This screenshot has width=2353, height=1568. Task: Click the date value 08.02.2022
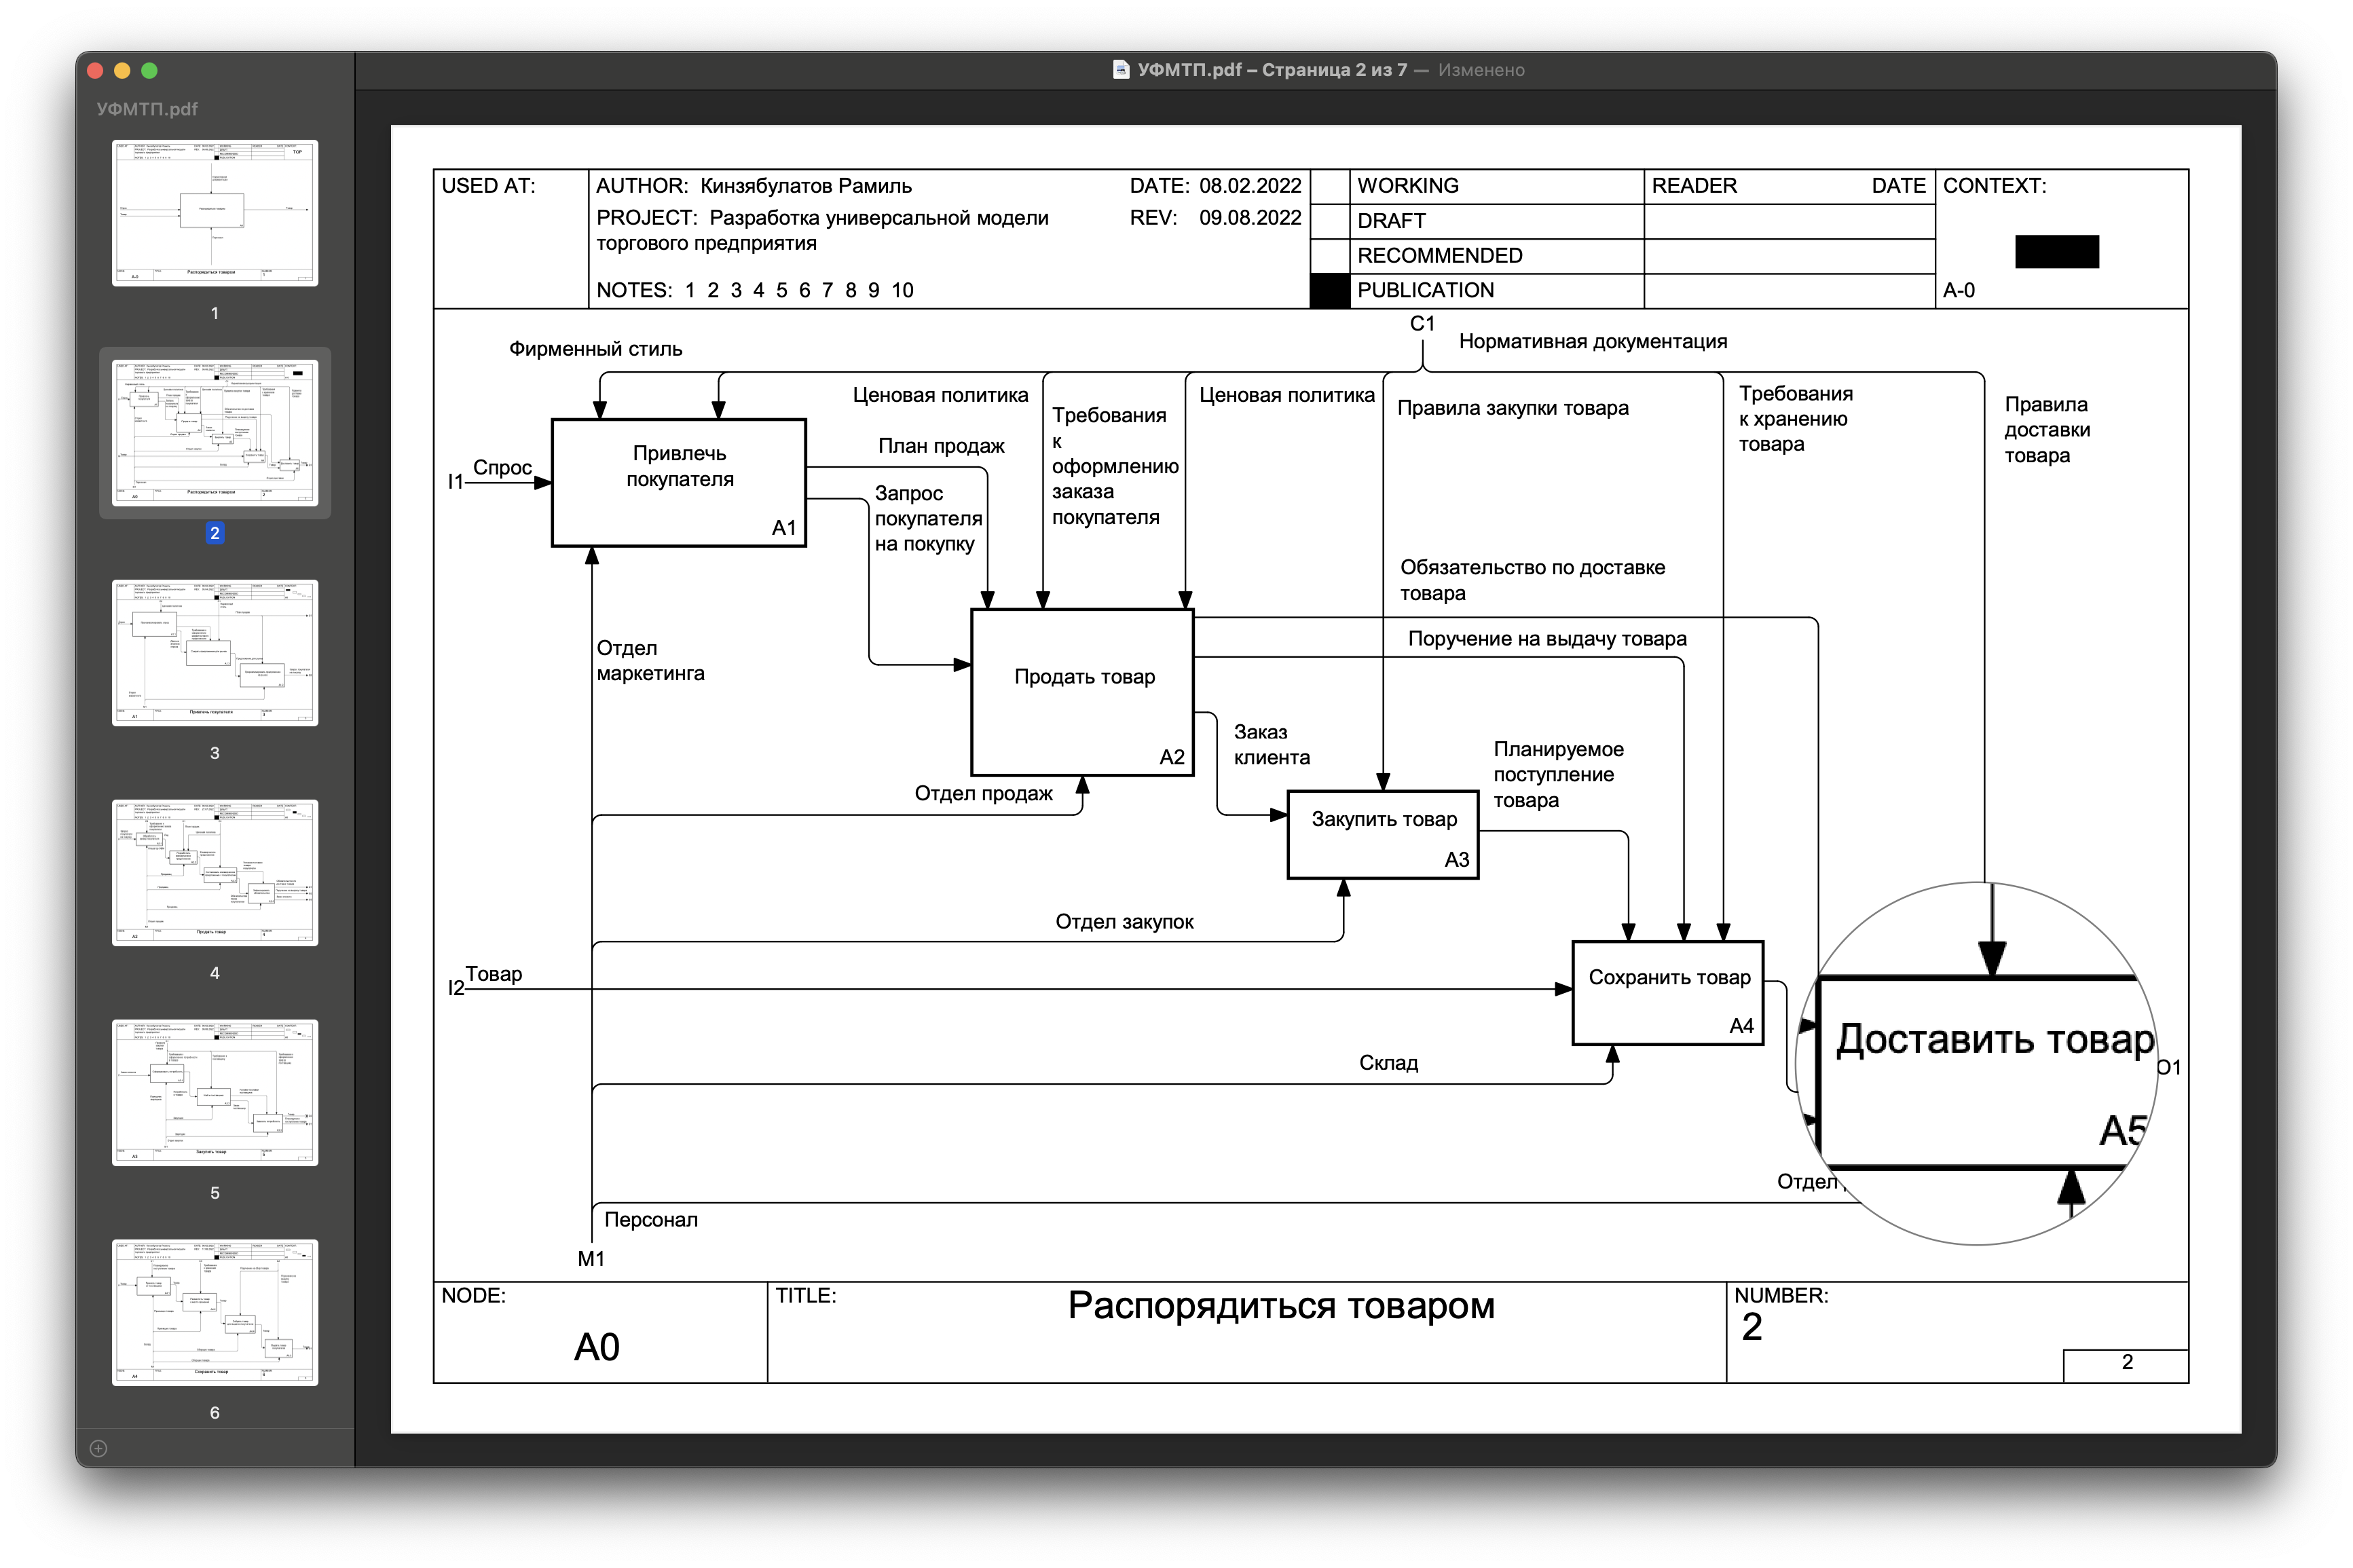pos(1250,186)
